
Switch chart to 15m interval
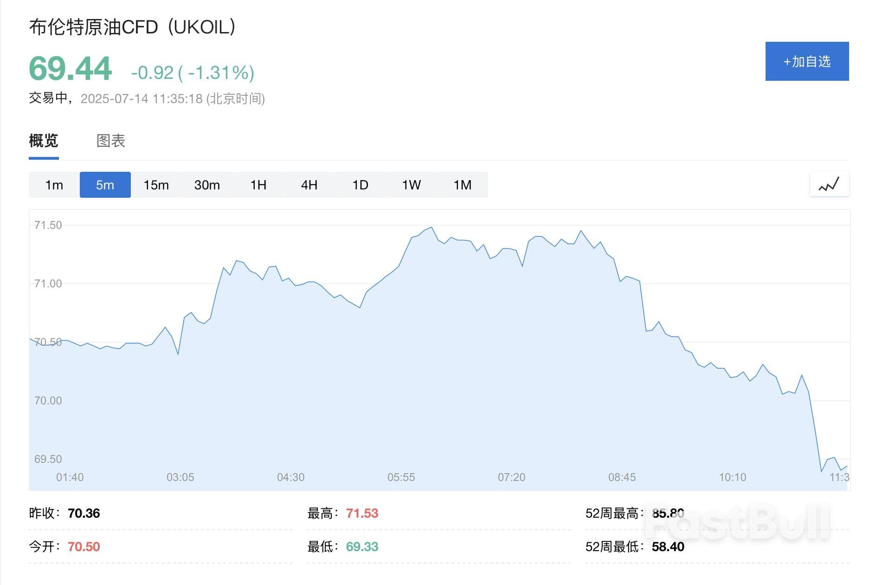(156, 185)
